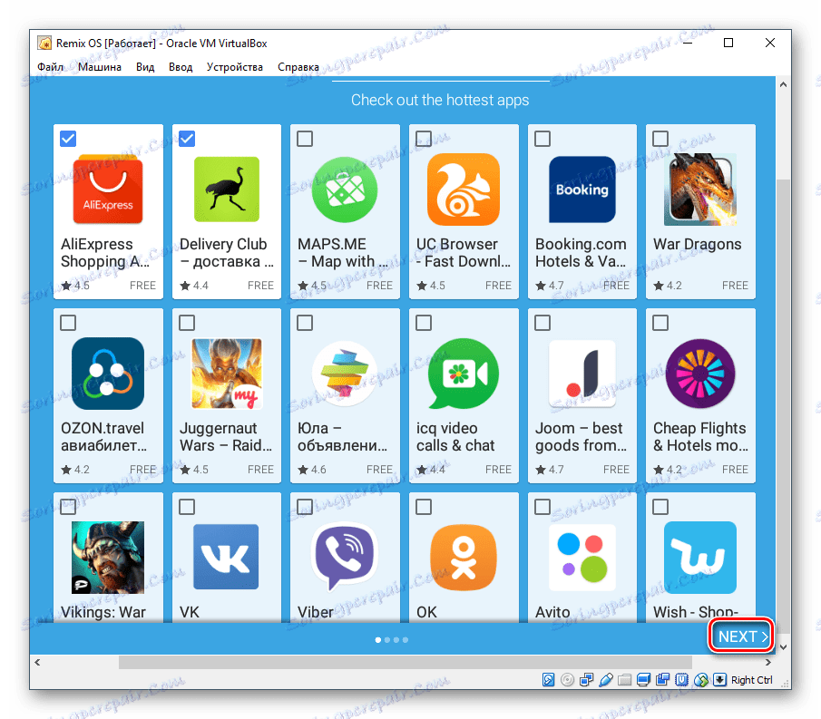The image size is (821, 719).
Task: Click the NEXT button
Action: click(x=741, y=636)
